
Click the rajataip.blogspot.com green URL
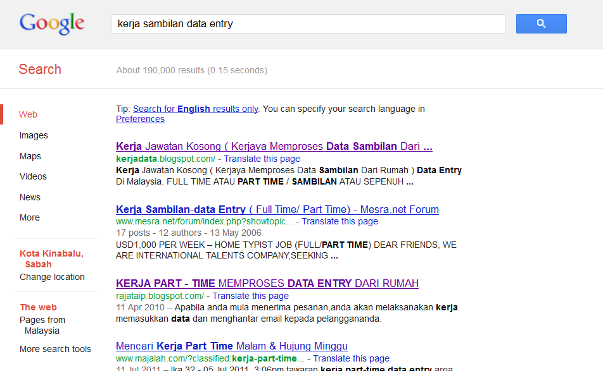click(x=160, y=296)
